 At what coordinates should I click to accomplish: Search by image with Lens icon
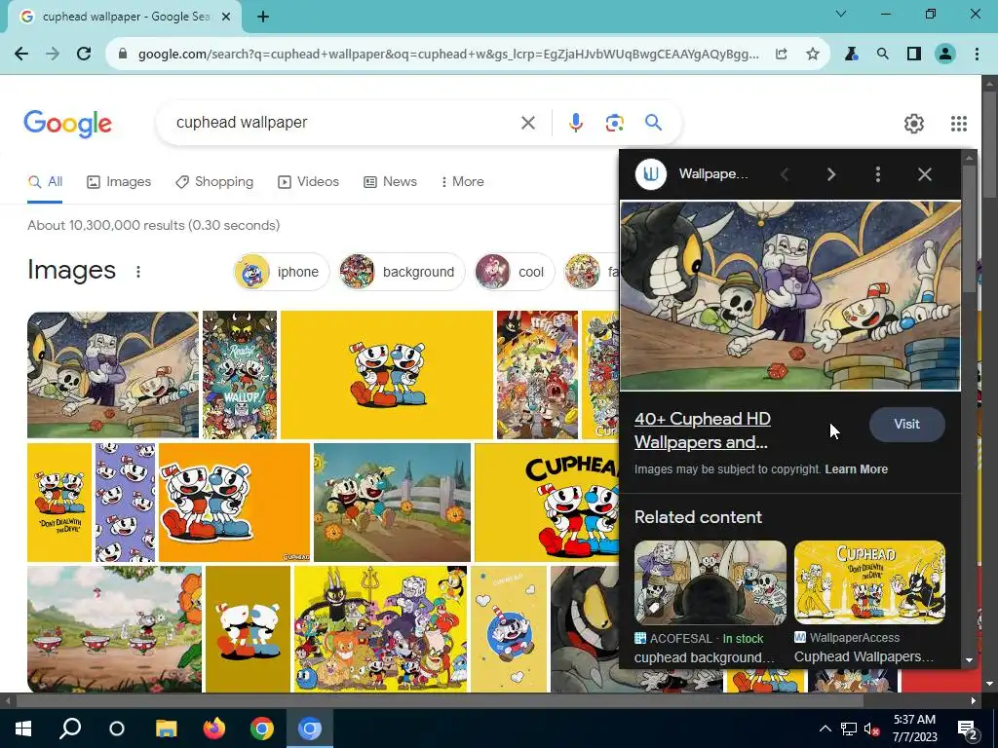614,123
